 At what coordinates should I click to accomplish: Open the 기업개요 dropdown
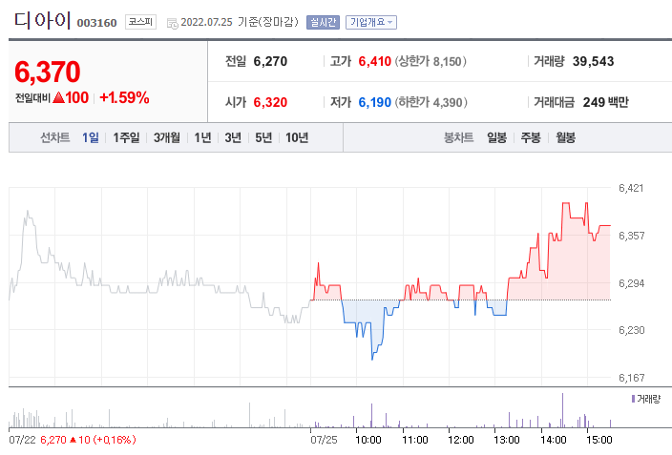click(371, 22)
